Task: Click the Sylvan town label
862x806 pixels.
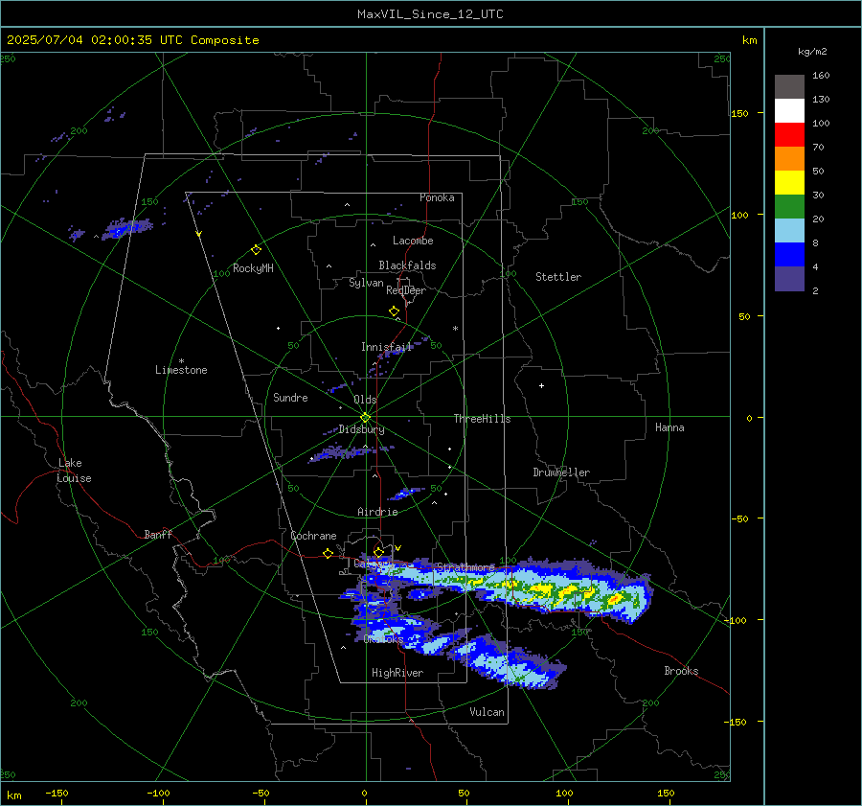Action: pos(366,283)
